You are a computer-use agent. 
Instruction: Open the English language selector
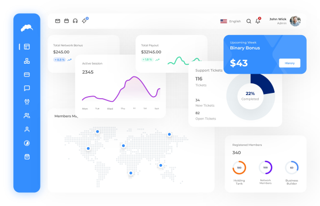point(230,21)
